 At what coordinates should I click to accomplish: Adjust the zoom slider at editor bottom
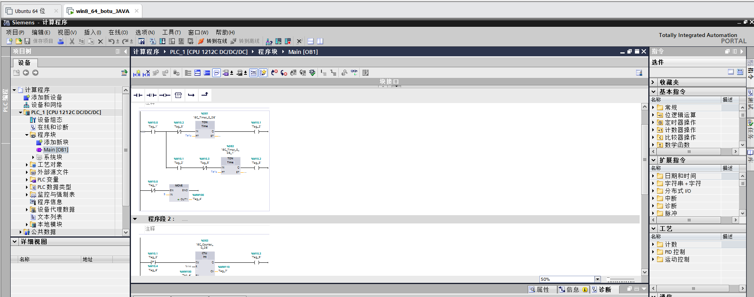tap(621, 280)
